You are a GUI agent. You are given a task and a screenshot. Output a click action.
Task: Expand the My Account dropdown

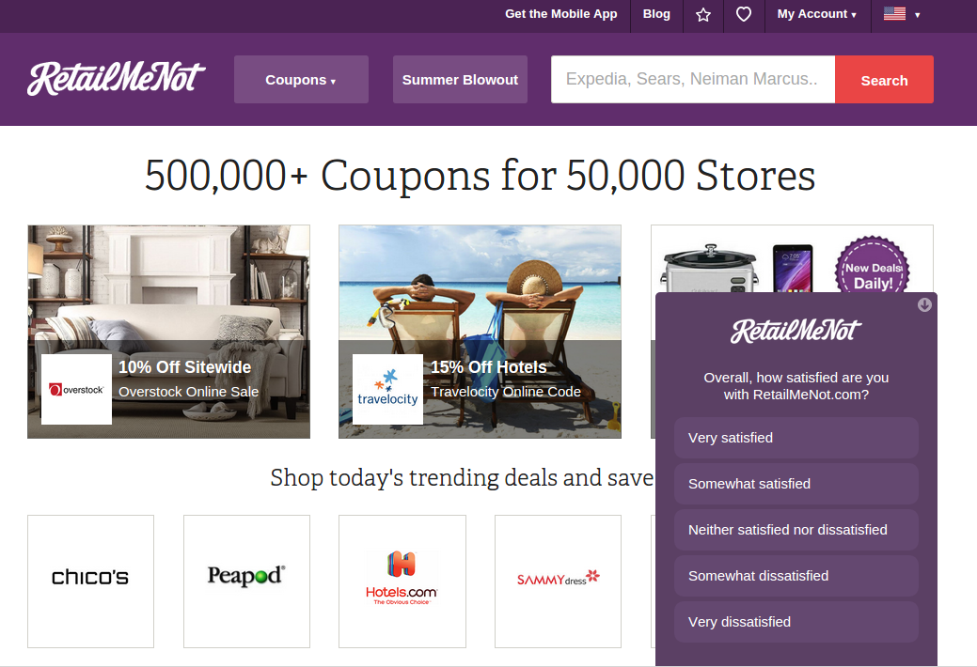tap(817, 14)
